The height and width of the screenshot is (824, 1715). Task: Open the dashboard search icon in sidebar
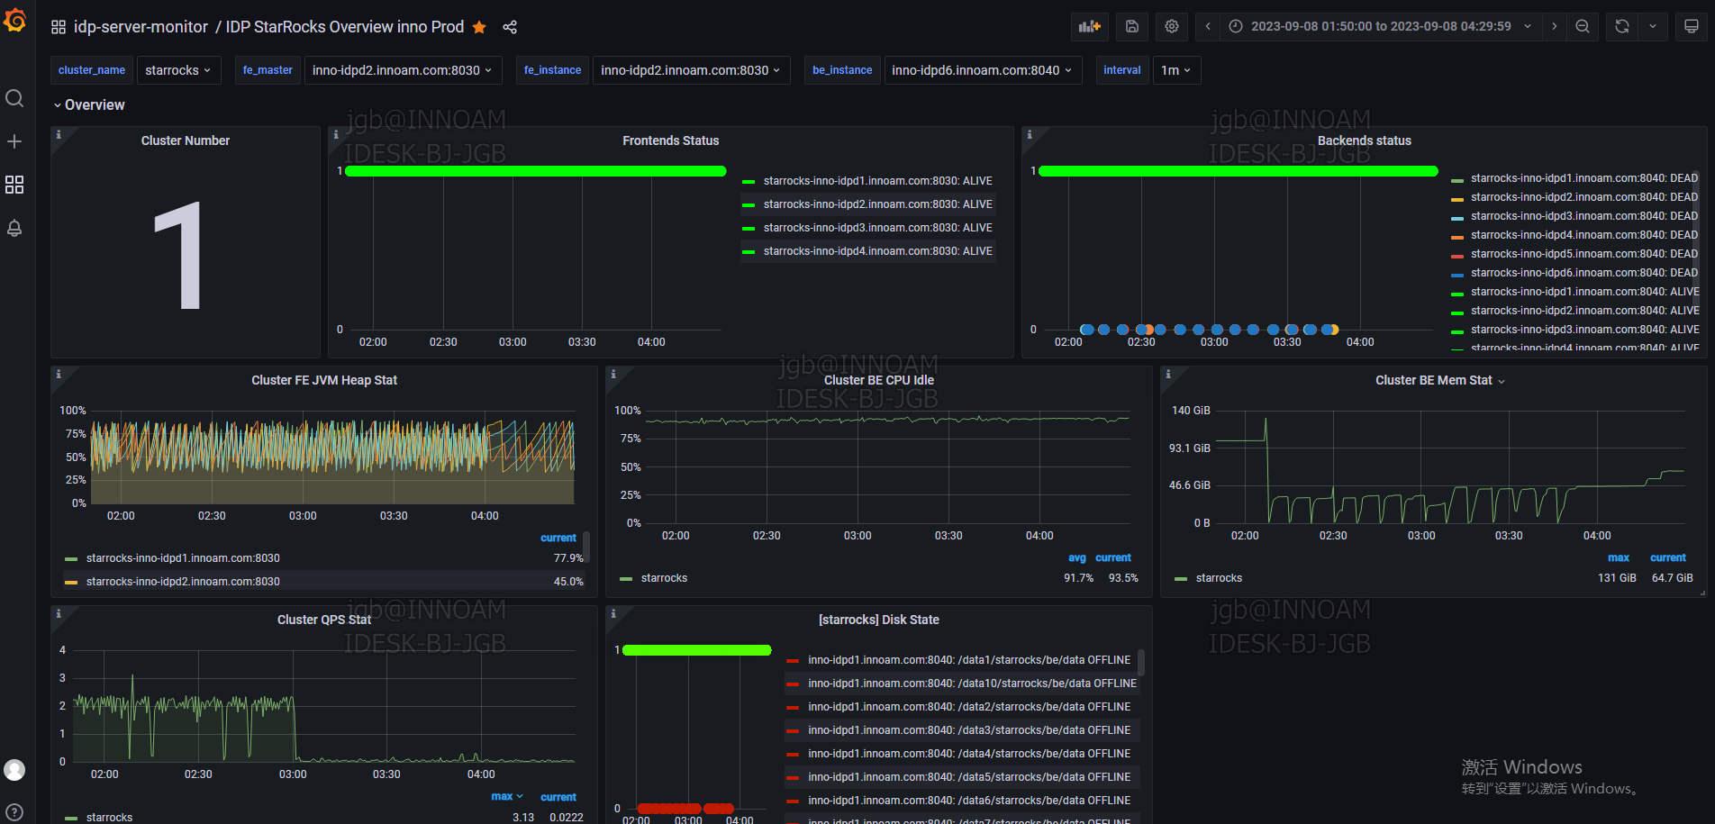(x=14, y=98)
